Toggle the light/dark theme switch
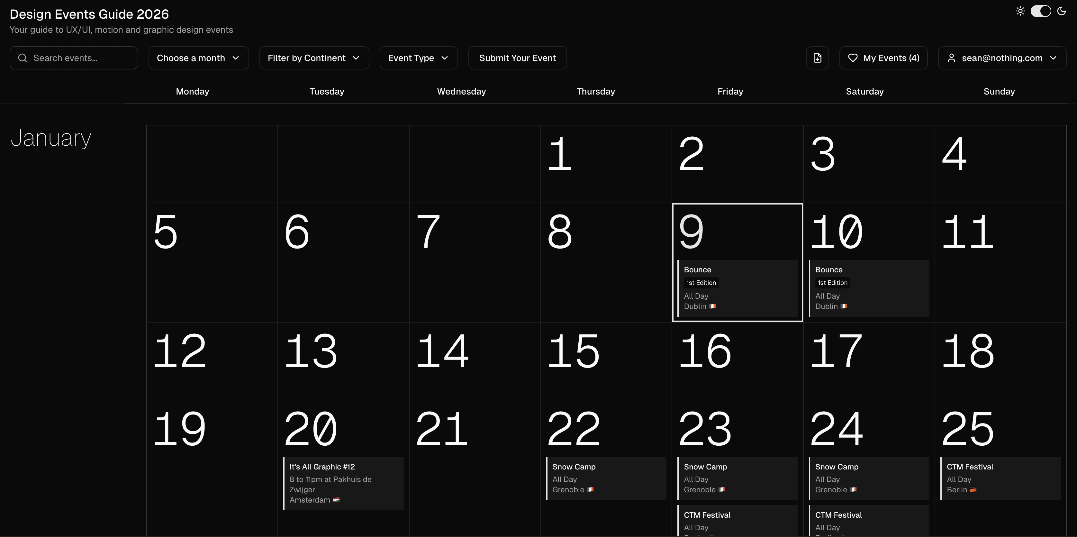This screenshot has height=537, width=1077. (1041, 11)
